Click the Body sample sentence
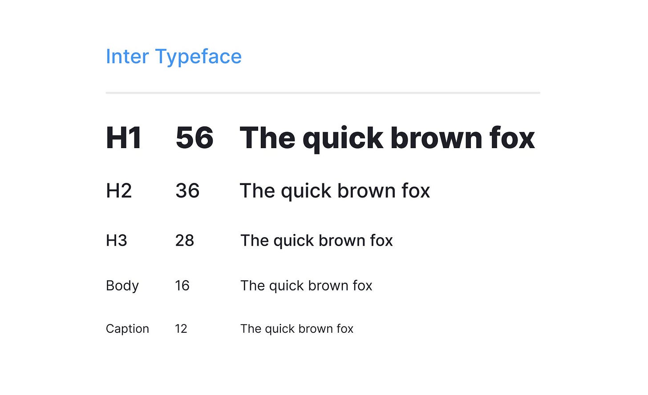 [x=306, y=286]
